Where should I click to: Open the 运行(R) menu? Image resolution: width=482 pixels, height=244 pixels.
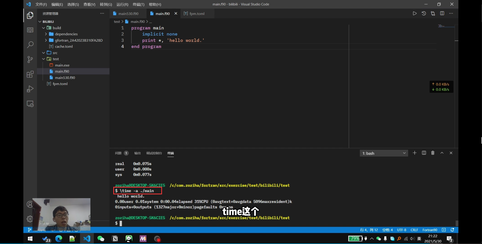point(122,5)
